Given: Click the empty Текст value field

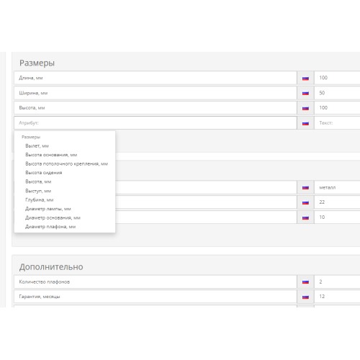Looking at the screenshot, I should click(337, 123).
